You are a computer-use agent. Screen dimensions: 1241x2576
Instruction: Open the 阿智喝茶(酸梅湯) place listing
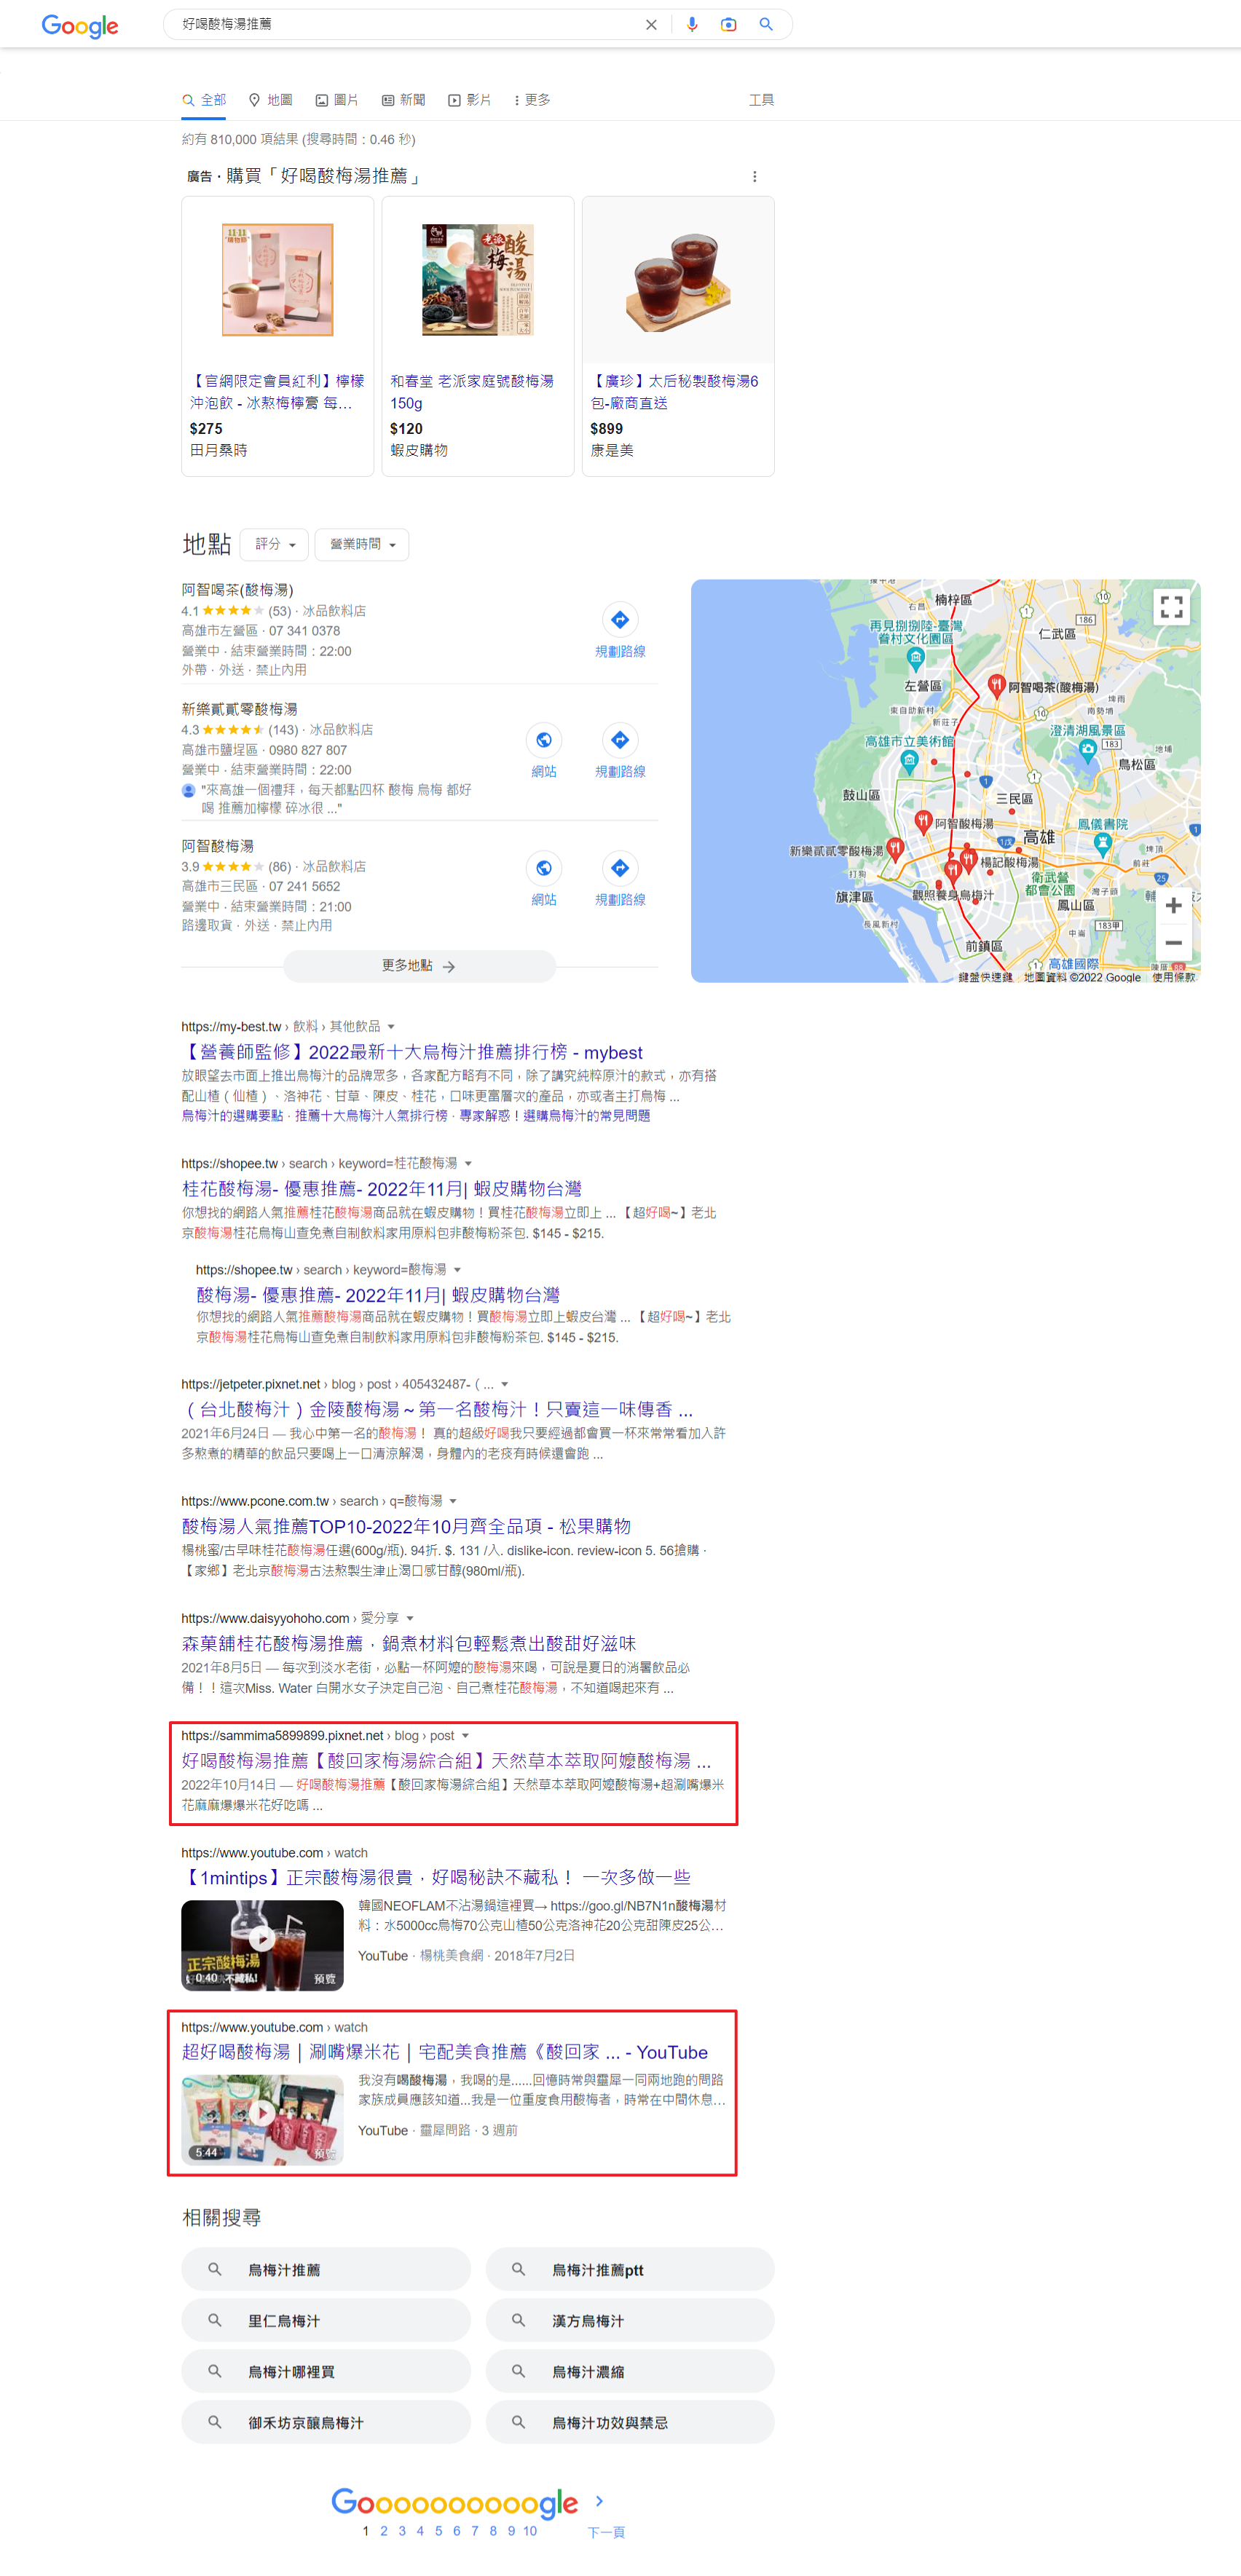click(x=238, y=590)
